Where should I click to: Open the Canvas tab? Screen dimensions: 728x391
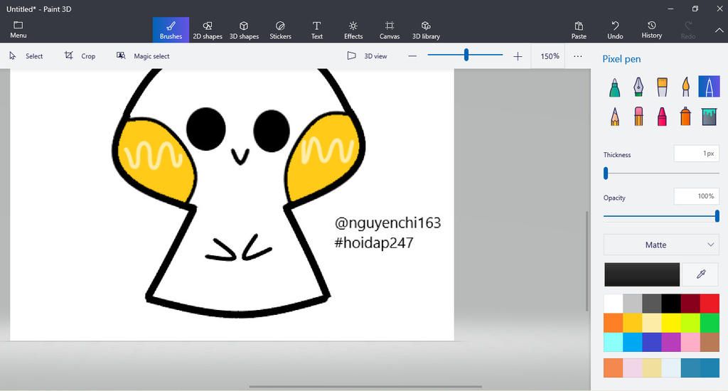390,30
